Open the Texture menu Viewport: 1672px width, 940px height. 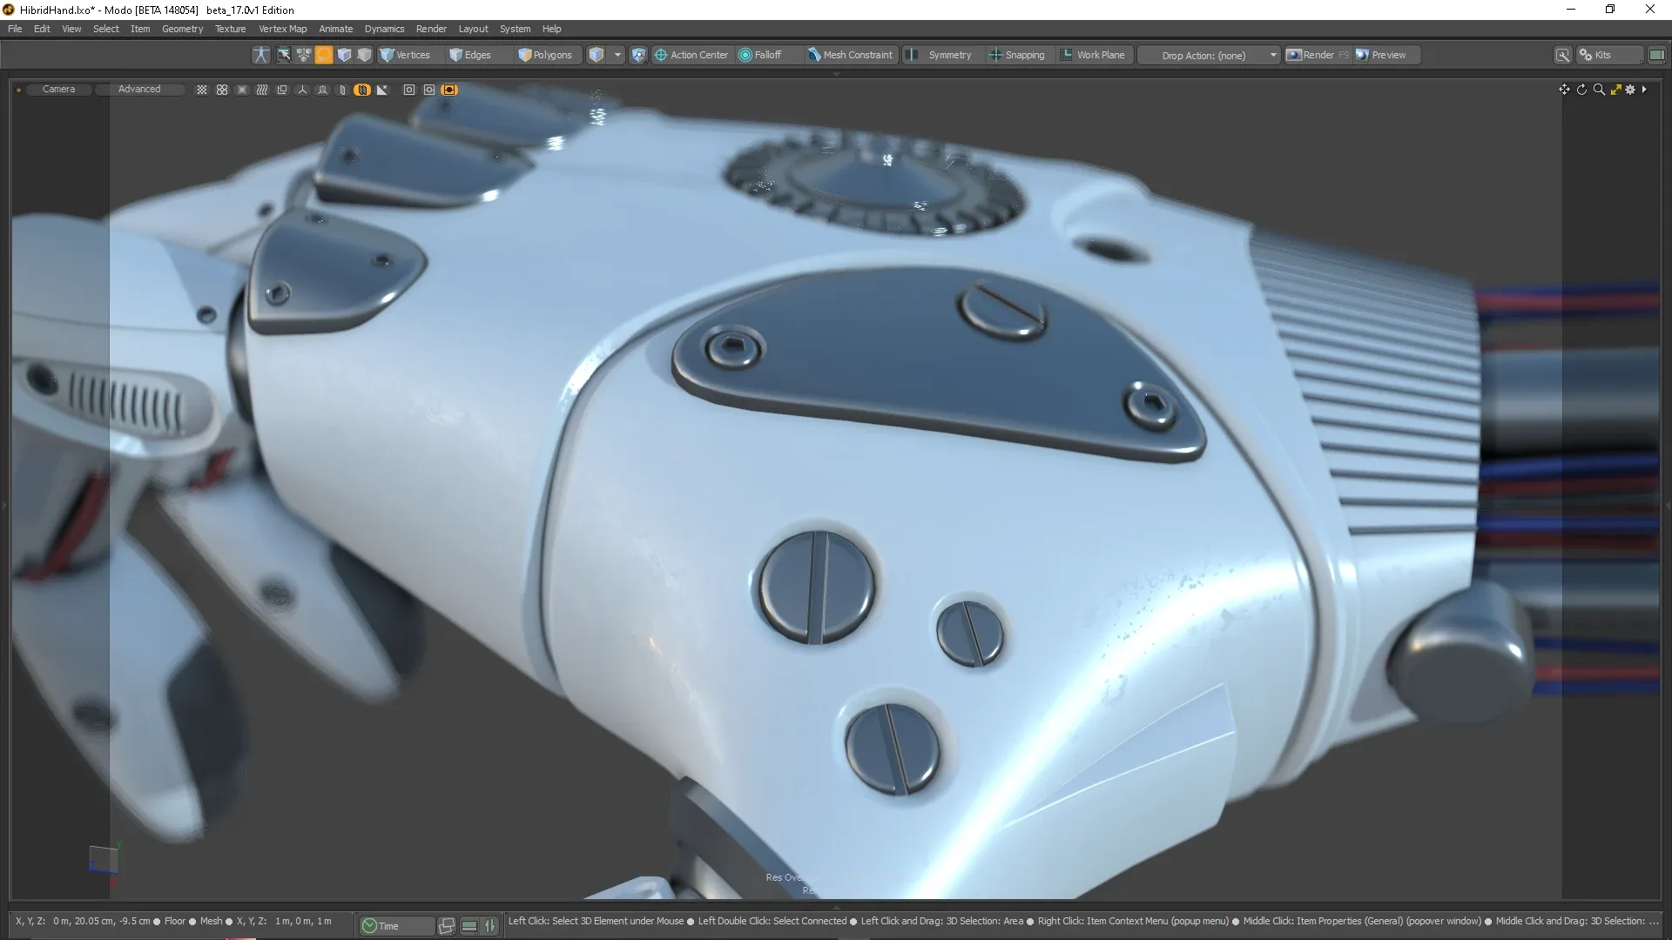coord(230,29)
